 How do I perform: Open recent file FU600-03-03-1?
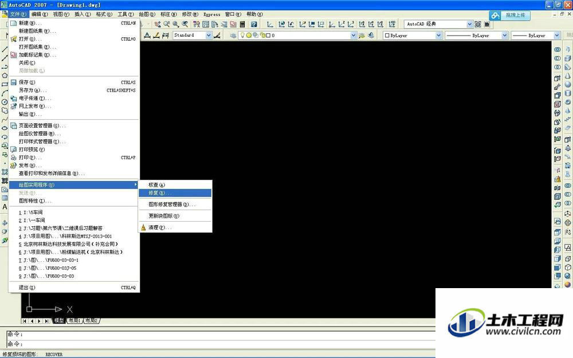pos(73,260)
